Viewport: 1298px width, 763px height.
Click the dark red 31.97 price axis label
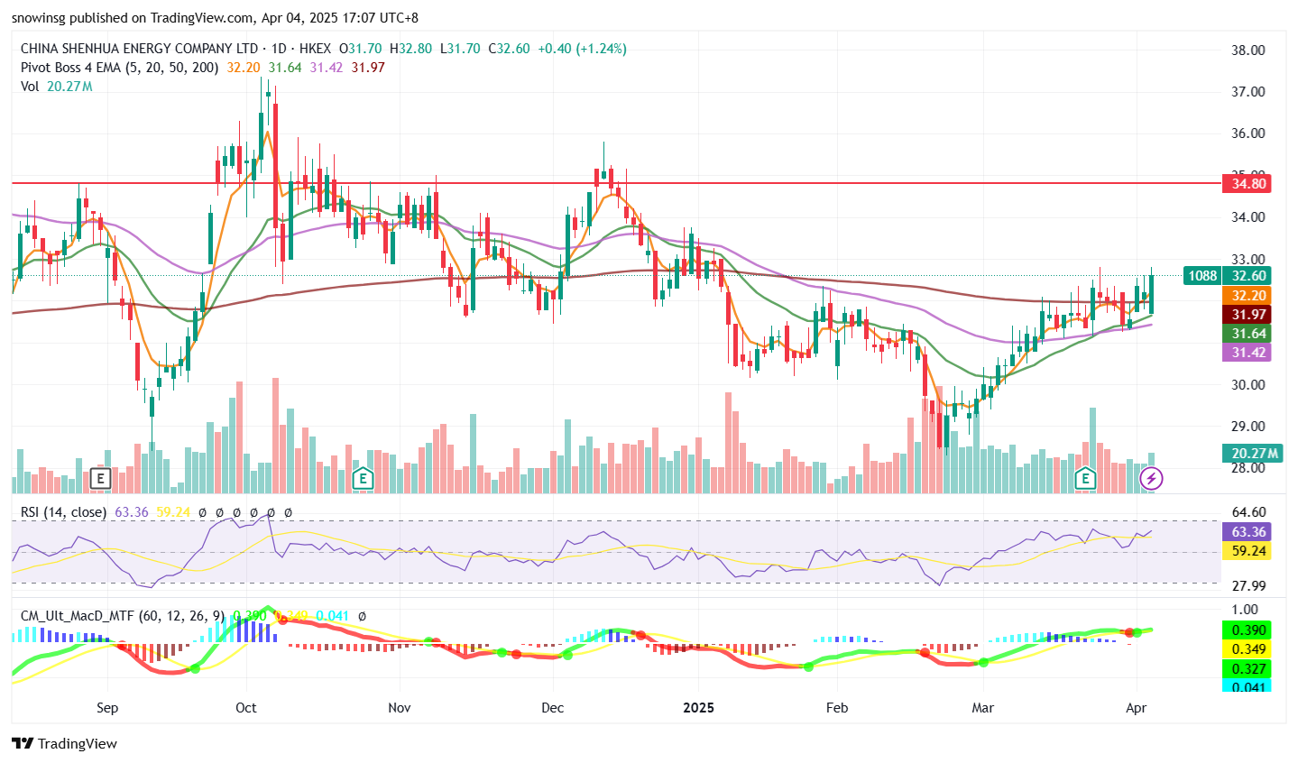(x=1246, y=315)
